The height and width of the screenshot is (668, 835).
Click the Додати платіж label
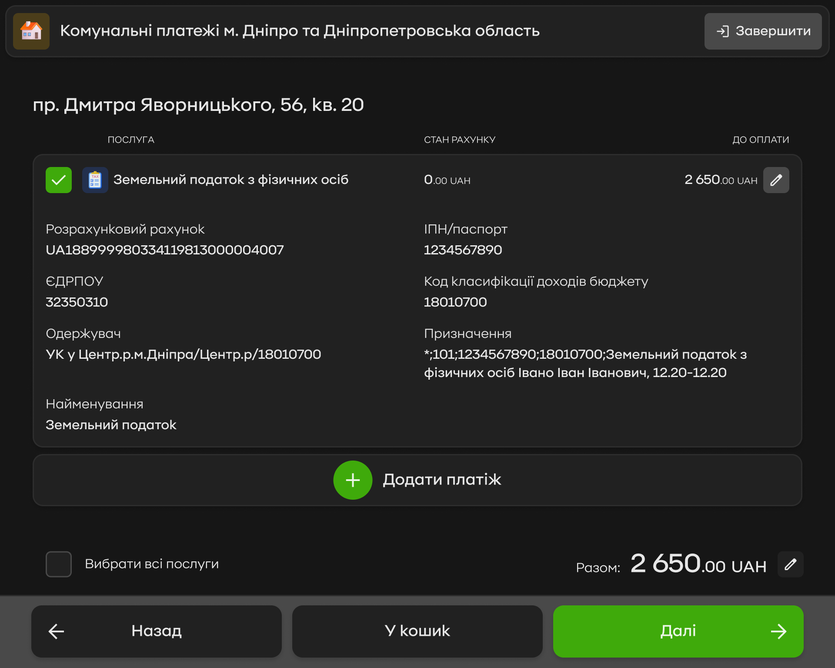tap(442, 480)
